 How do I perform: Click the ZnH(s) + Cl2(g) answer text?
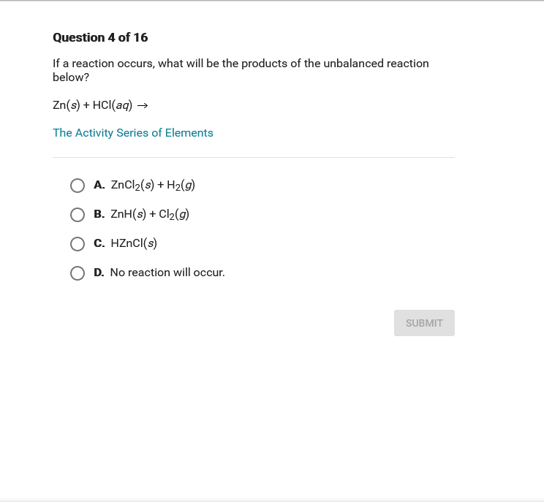[150, 215]
